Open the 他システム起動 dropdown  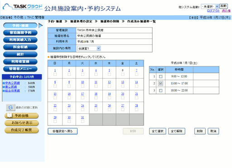[x=210, y=6]
